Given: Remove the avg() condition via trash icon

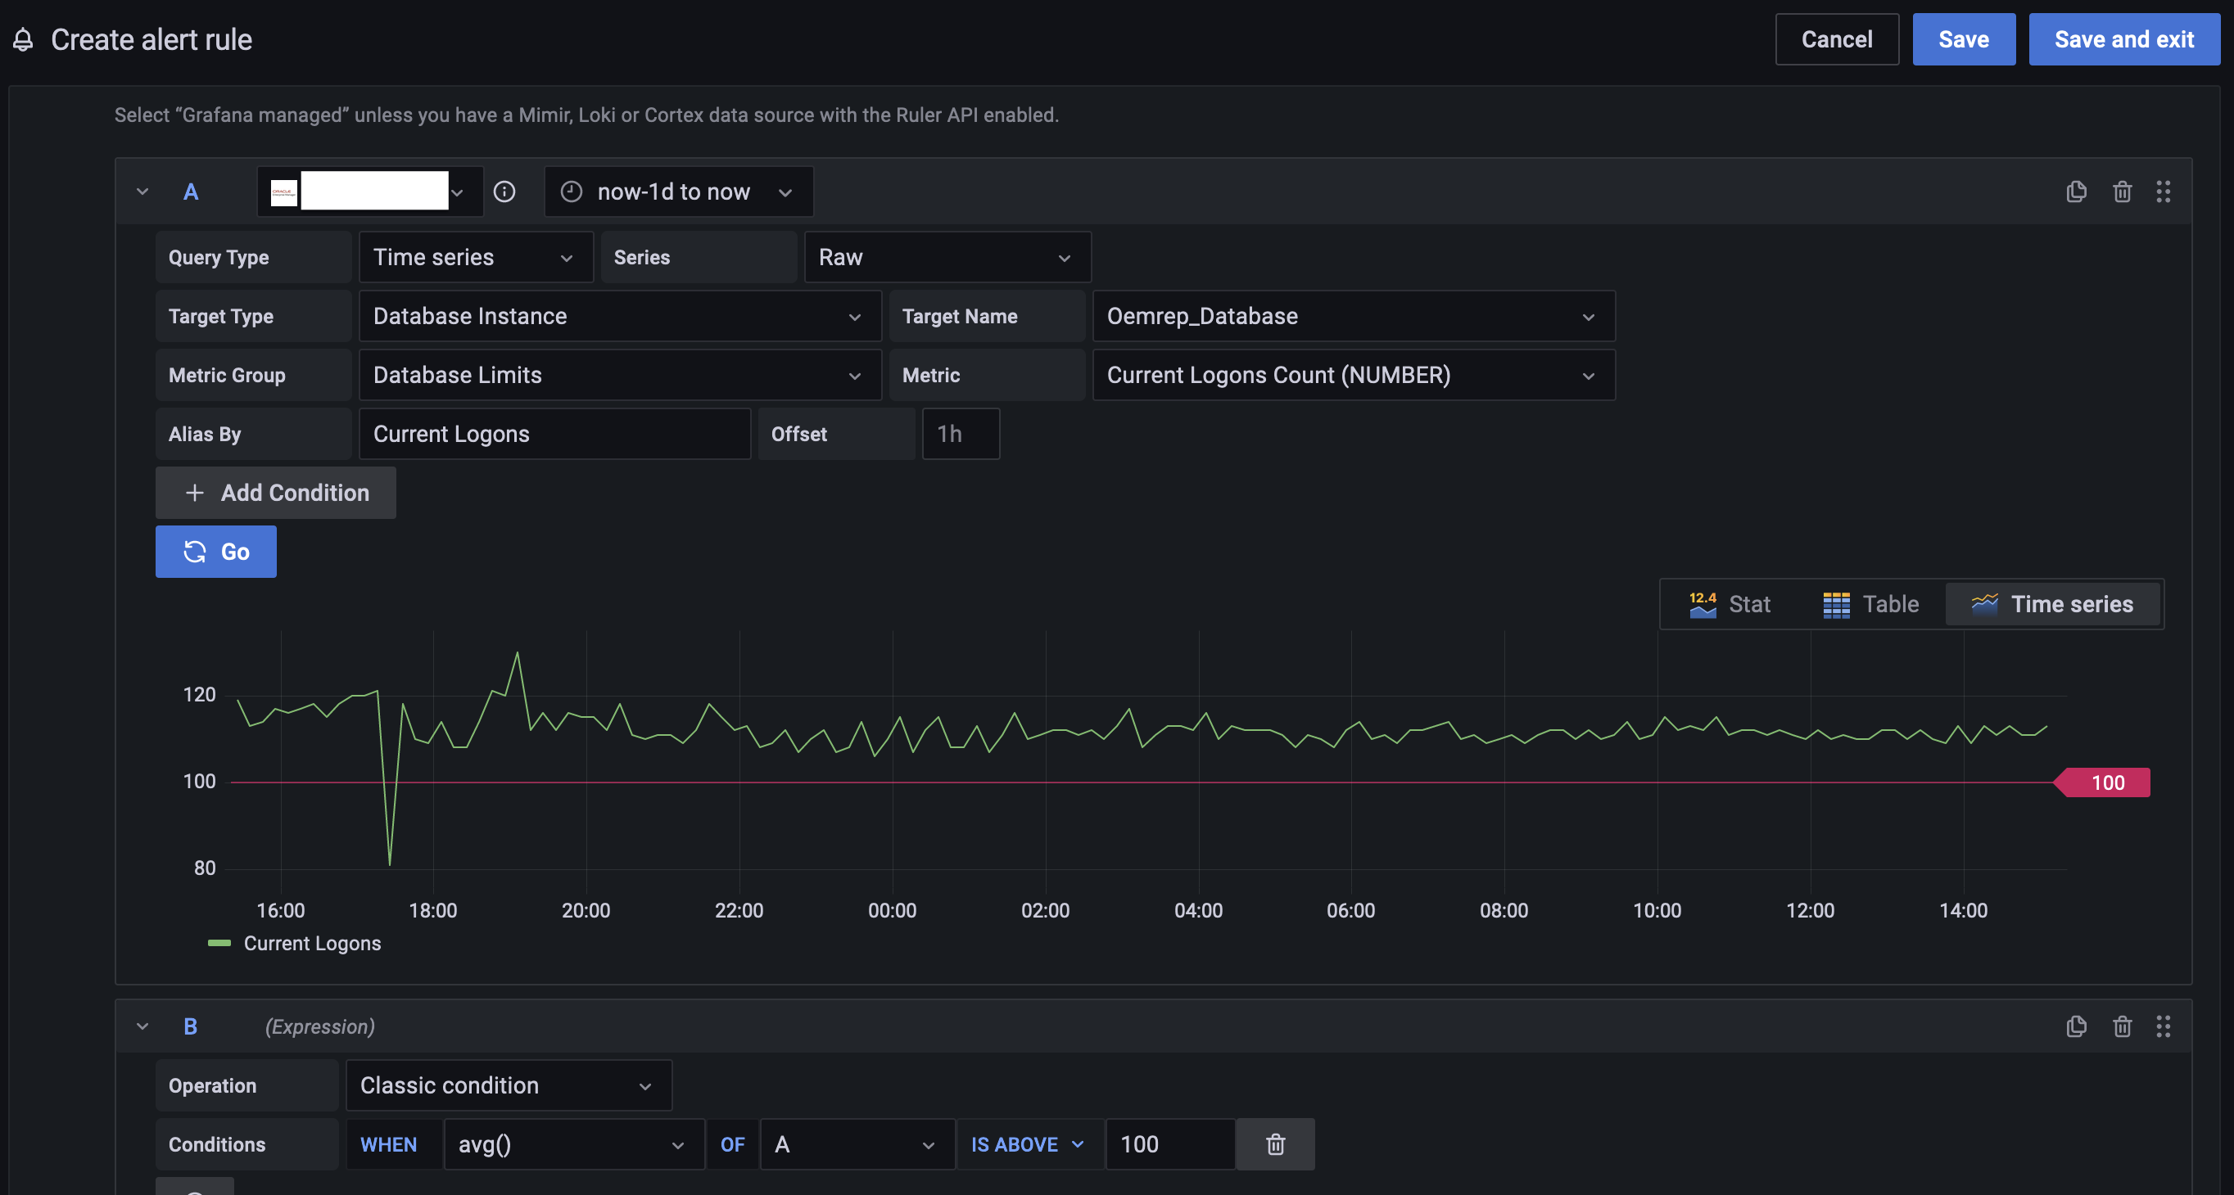Looking at the screenshot, I should (x=1275, y=1144).
